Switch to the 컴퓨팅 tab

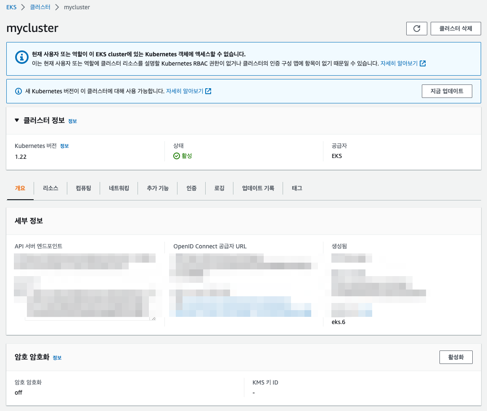[x=84, y=188]
